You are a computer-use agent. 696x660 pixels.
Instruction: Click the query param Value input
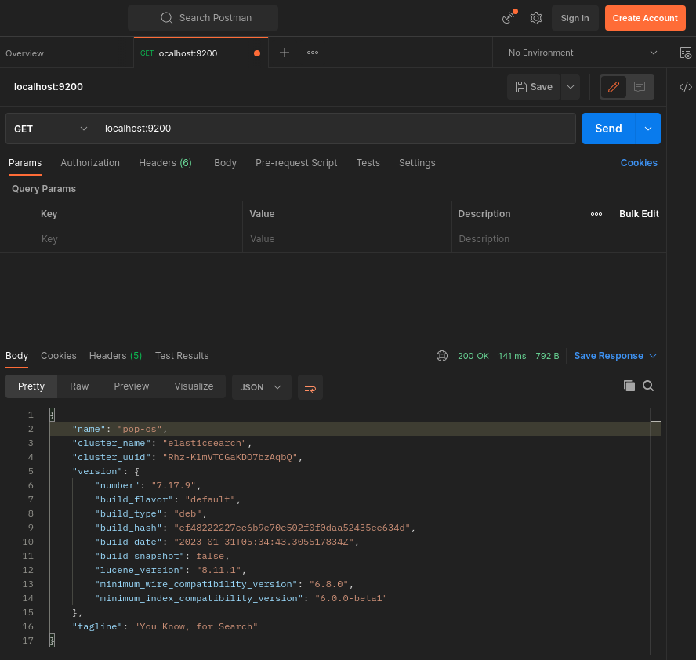click(x=347, y=239)
